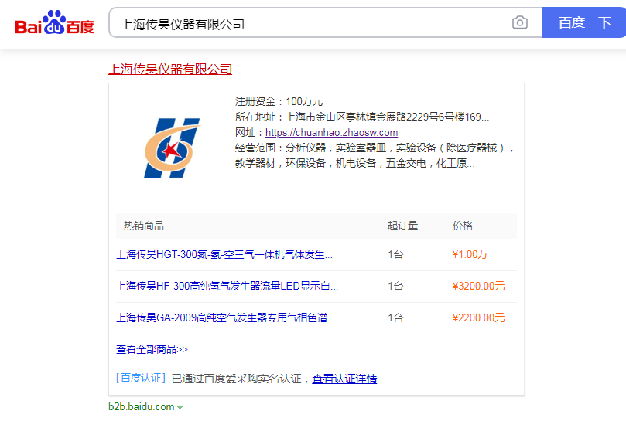Click the ¥2200.00元 price
The image size is (626, 421).
point(478,317)
